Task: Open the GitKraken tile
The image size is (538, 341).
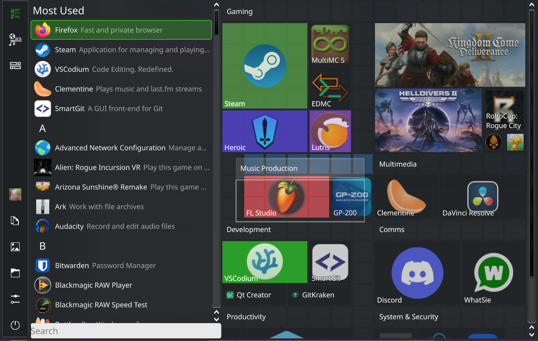Action: [318, 295]
